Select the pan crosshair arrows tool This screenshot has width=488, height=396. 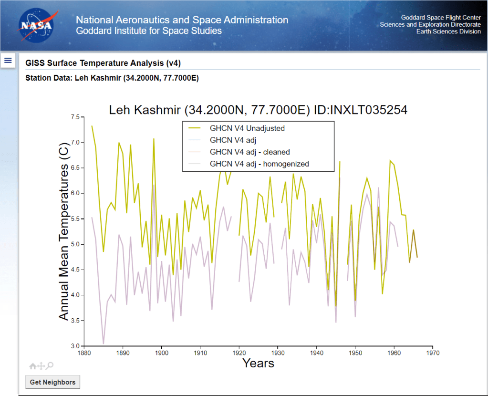pyautogui.click(x=41, y=366)
